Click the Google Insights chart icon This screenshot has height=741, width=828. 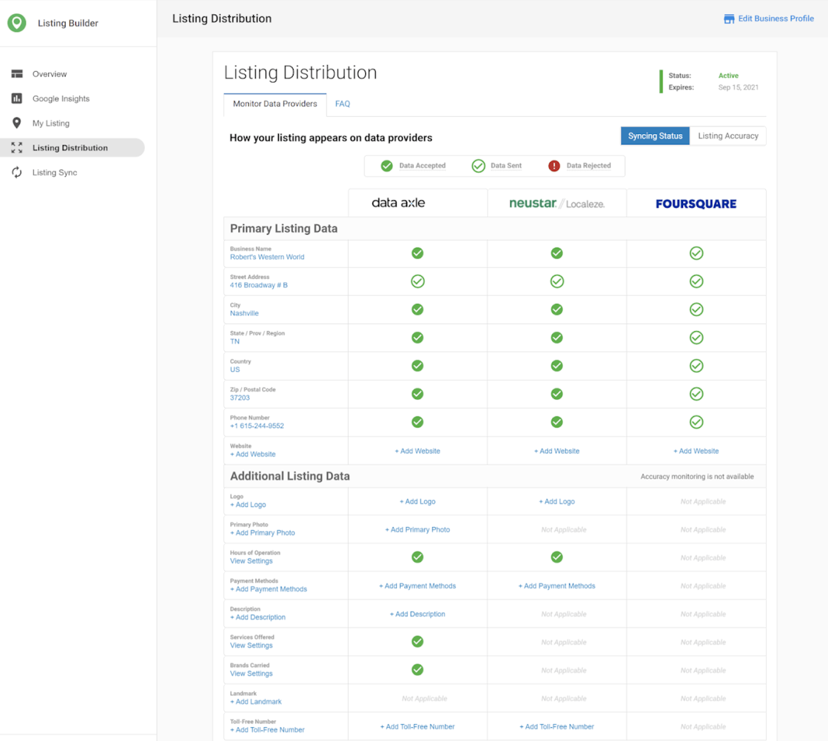coord(17,98)
